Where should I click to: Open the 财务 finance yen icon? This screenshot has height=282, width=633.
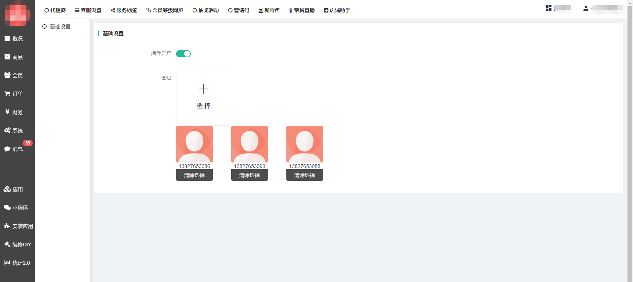coord(7,112)
